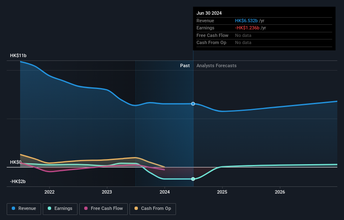Image resolution: width=344 pixels, height=220 pixels.
Task: Click the blue Revenue legend dot
Action: (13, 208)
